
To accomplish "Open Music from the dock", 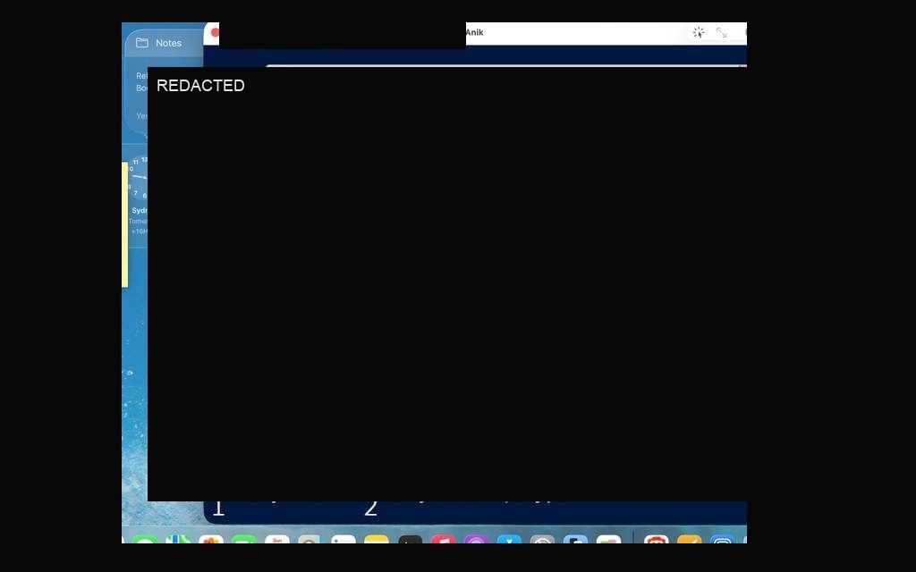I will pos(443,539).
